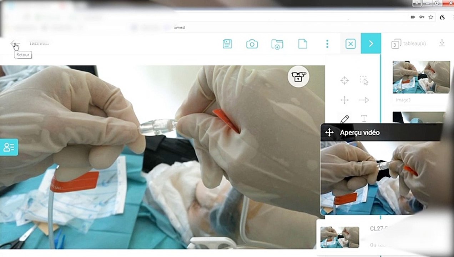Download tableaux with the download icon

coord(442,43)
